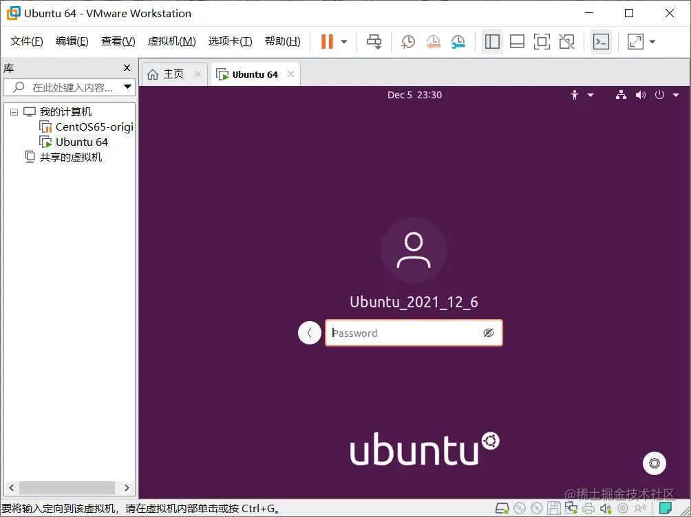Enter full screen mode

pos(542,42)
